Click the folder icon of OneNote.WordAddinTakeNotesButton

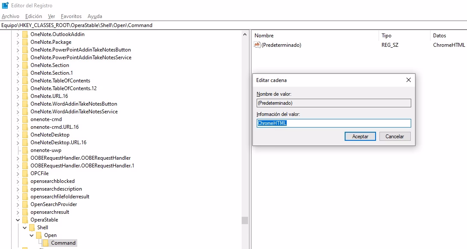[x=25, y=104]
